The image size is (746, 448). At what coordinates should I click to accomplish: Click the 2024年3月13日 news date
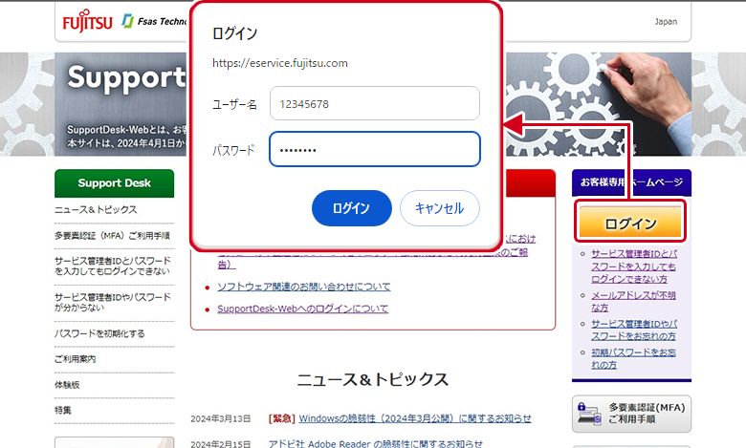pos(220,419)
